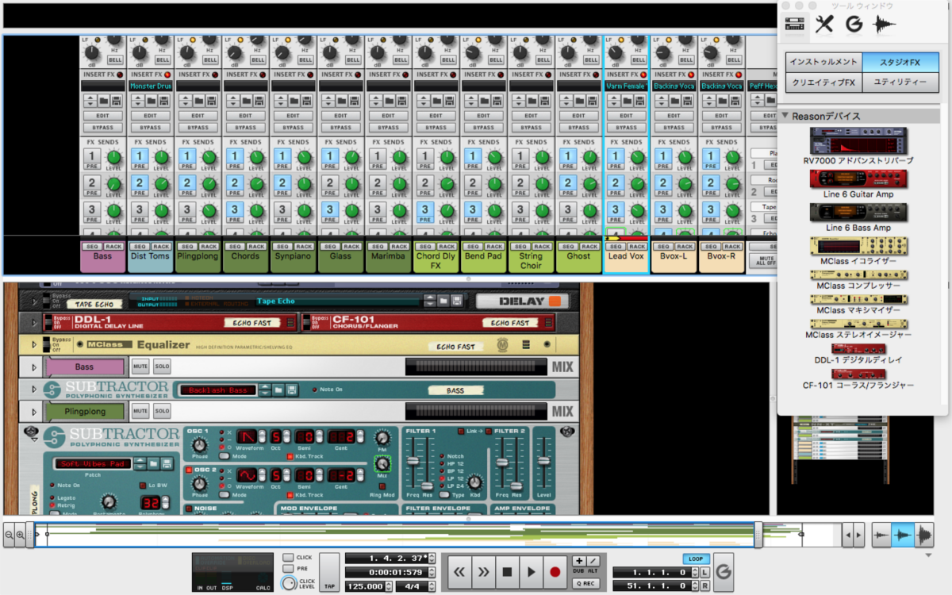Zoom out the song navigator
The image size is (952, 595).
tap(9, 535)
